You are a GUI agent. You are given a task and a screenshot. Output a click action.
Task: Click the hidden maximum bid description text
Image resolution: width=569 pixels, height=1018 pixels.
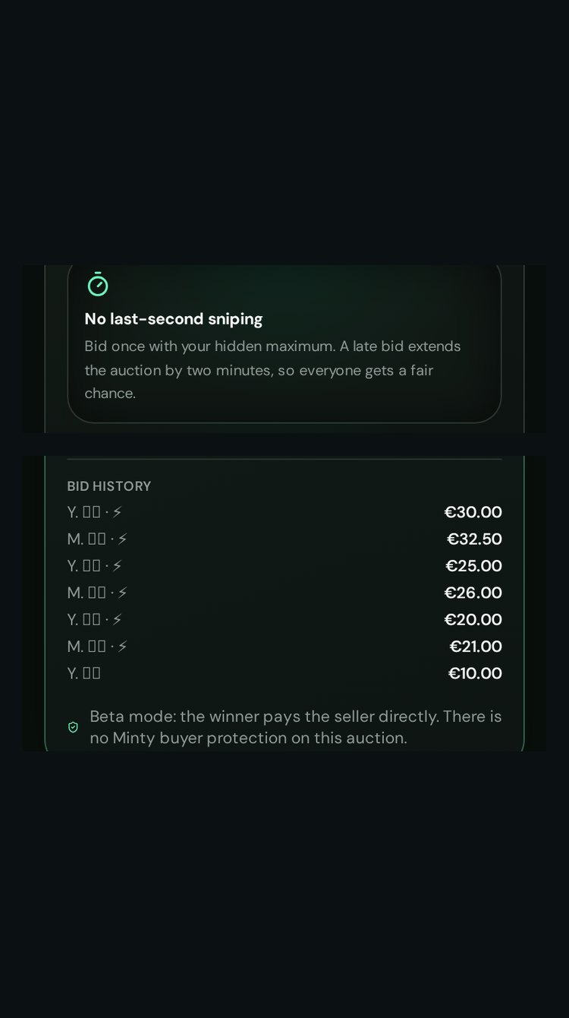pos(273,370)
